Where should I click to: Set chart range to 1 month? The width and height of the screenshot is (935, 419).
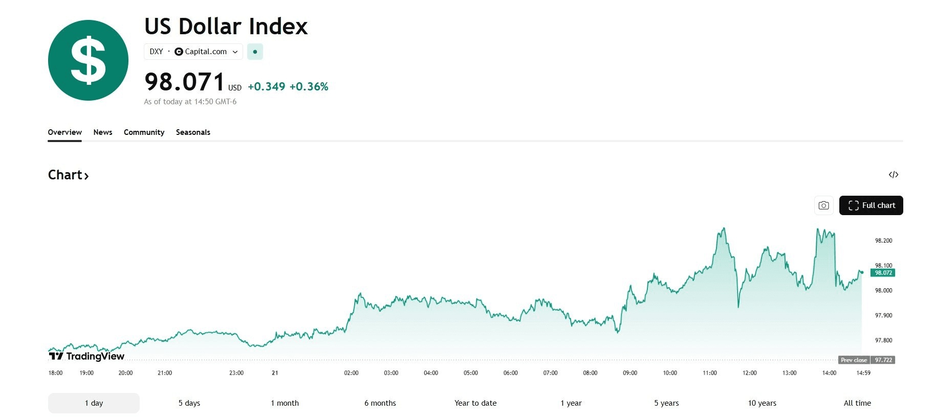[x=285, y=403]
